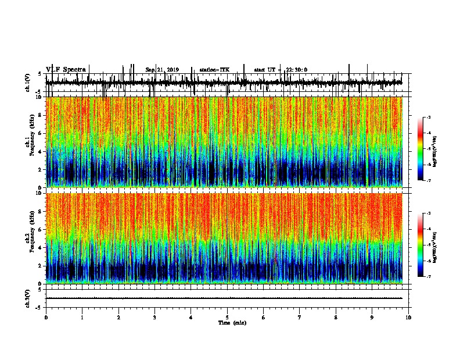Image resolution: width=460 pixels, height=356 pixels.
Task: Click time axis tick label "10"
Action: click(x=408, y=318)
